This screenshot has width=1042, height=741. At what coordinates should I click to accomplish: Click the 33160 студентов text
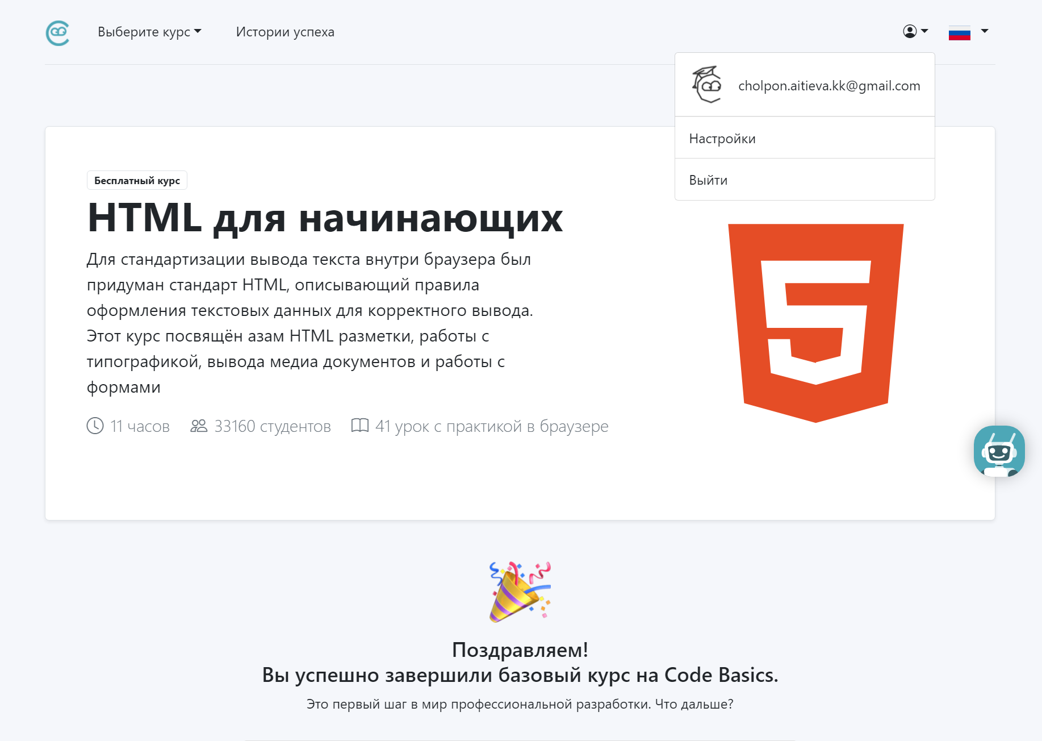(x=273, y=426)
